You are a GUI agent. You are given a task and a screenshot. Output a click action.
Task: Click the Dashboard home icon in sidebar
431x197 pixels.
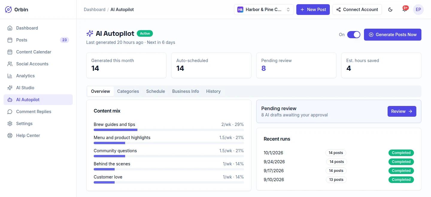[x=10, y=28]
